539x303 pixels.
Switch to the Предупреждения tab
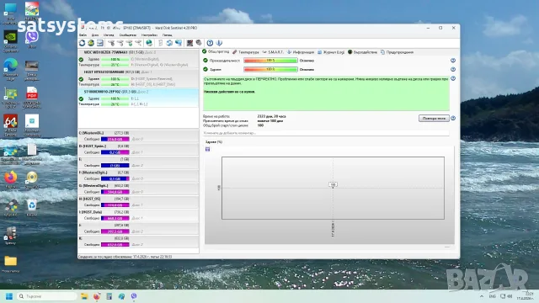pos(397,52)
